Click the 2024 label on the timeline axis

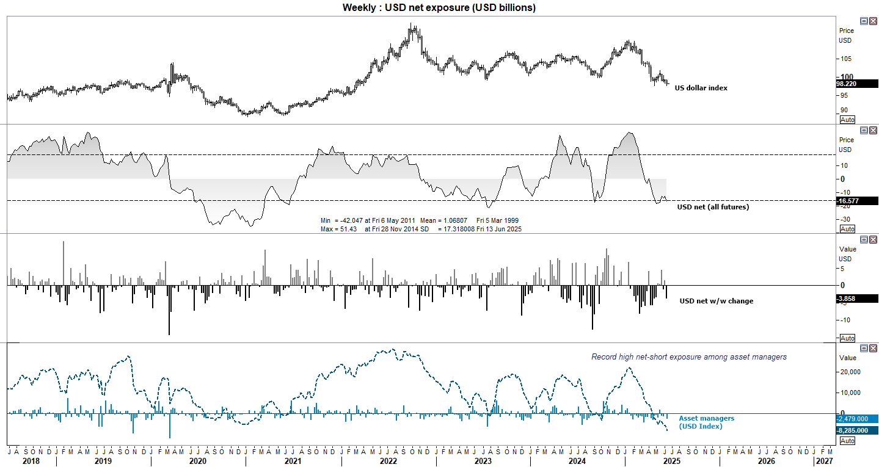pos(576,462)
